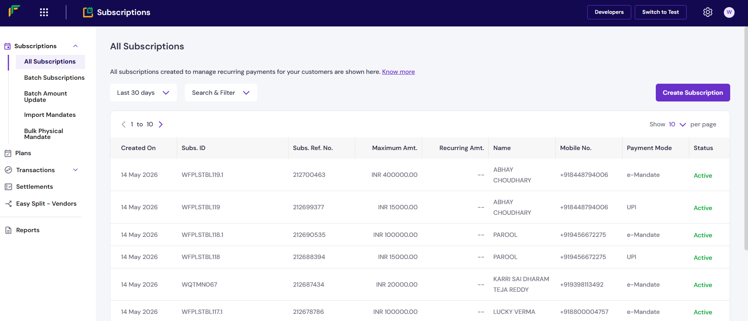
Task: Go to previous page of results
Action: [123, 124]
